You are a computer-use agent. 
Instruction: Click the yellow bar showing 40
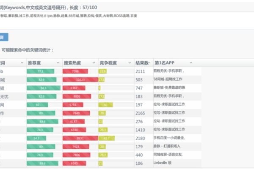coord(105,105)
